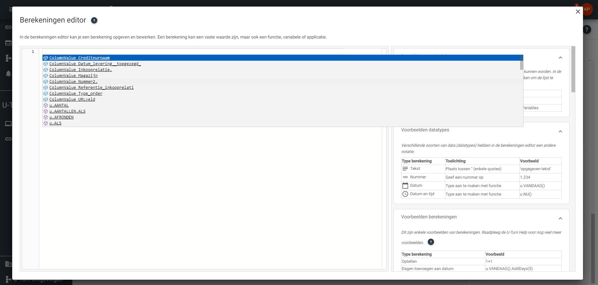598x285 pixels.
Task: Click the help icon after 'voorbeelden' text
Action: click(x=431, y=242)
